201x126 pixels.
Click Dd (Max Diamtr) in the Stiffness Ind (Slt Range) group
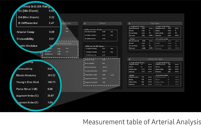click(x=91, y=52)
